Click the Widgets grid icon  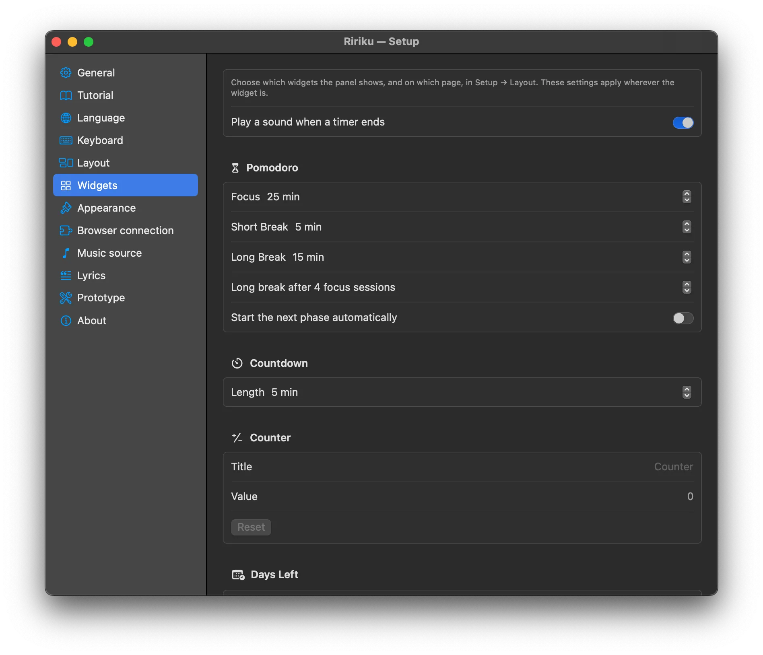[66, 185]
